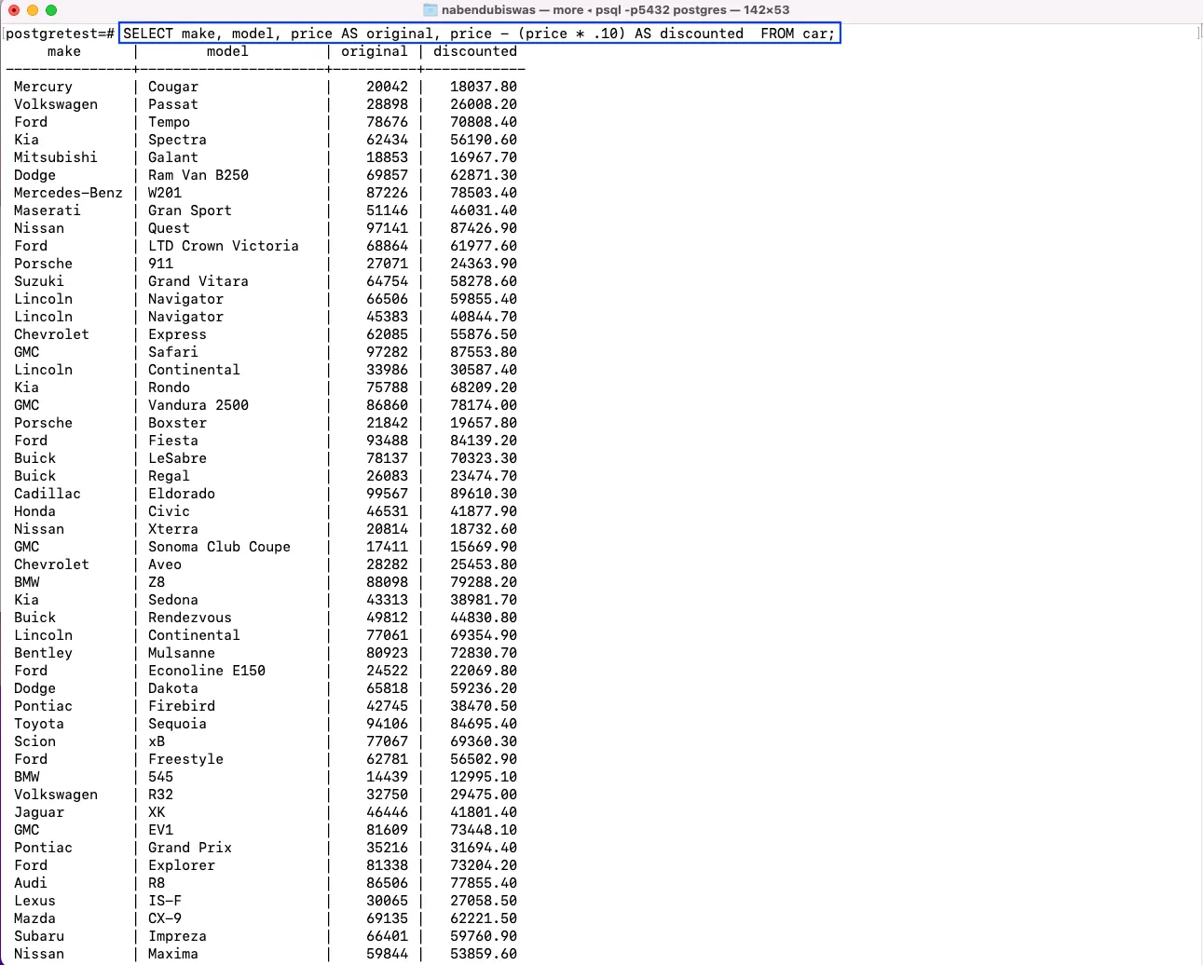
Task: Click the yellow minimize window button
Action: (x=33, y=10)
